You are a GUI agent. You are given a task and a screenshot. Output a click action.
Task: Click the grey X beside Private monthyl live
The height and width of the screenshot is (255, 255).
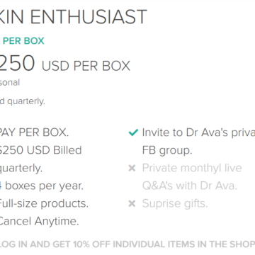[132, 168]
